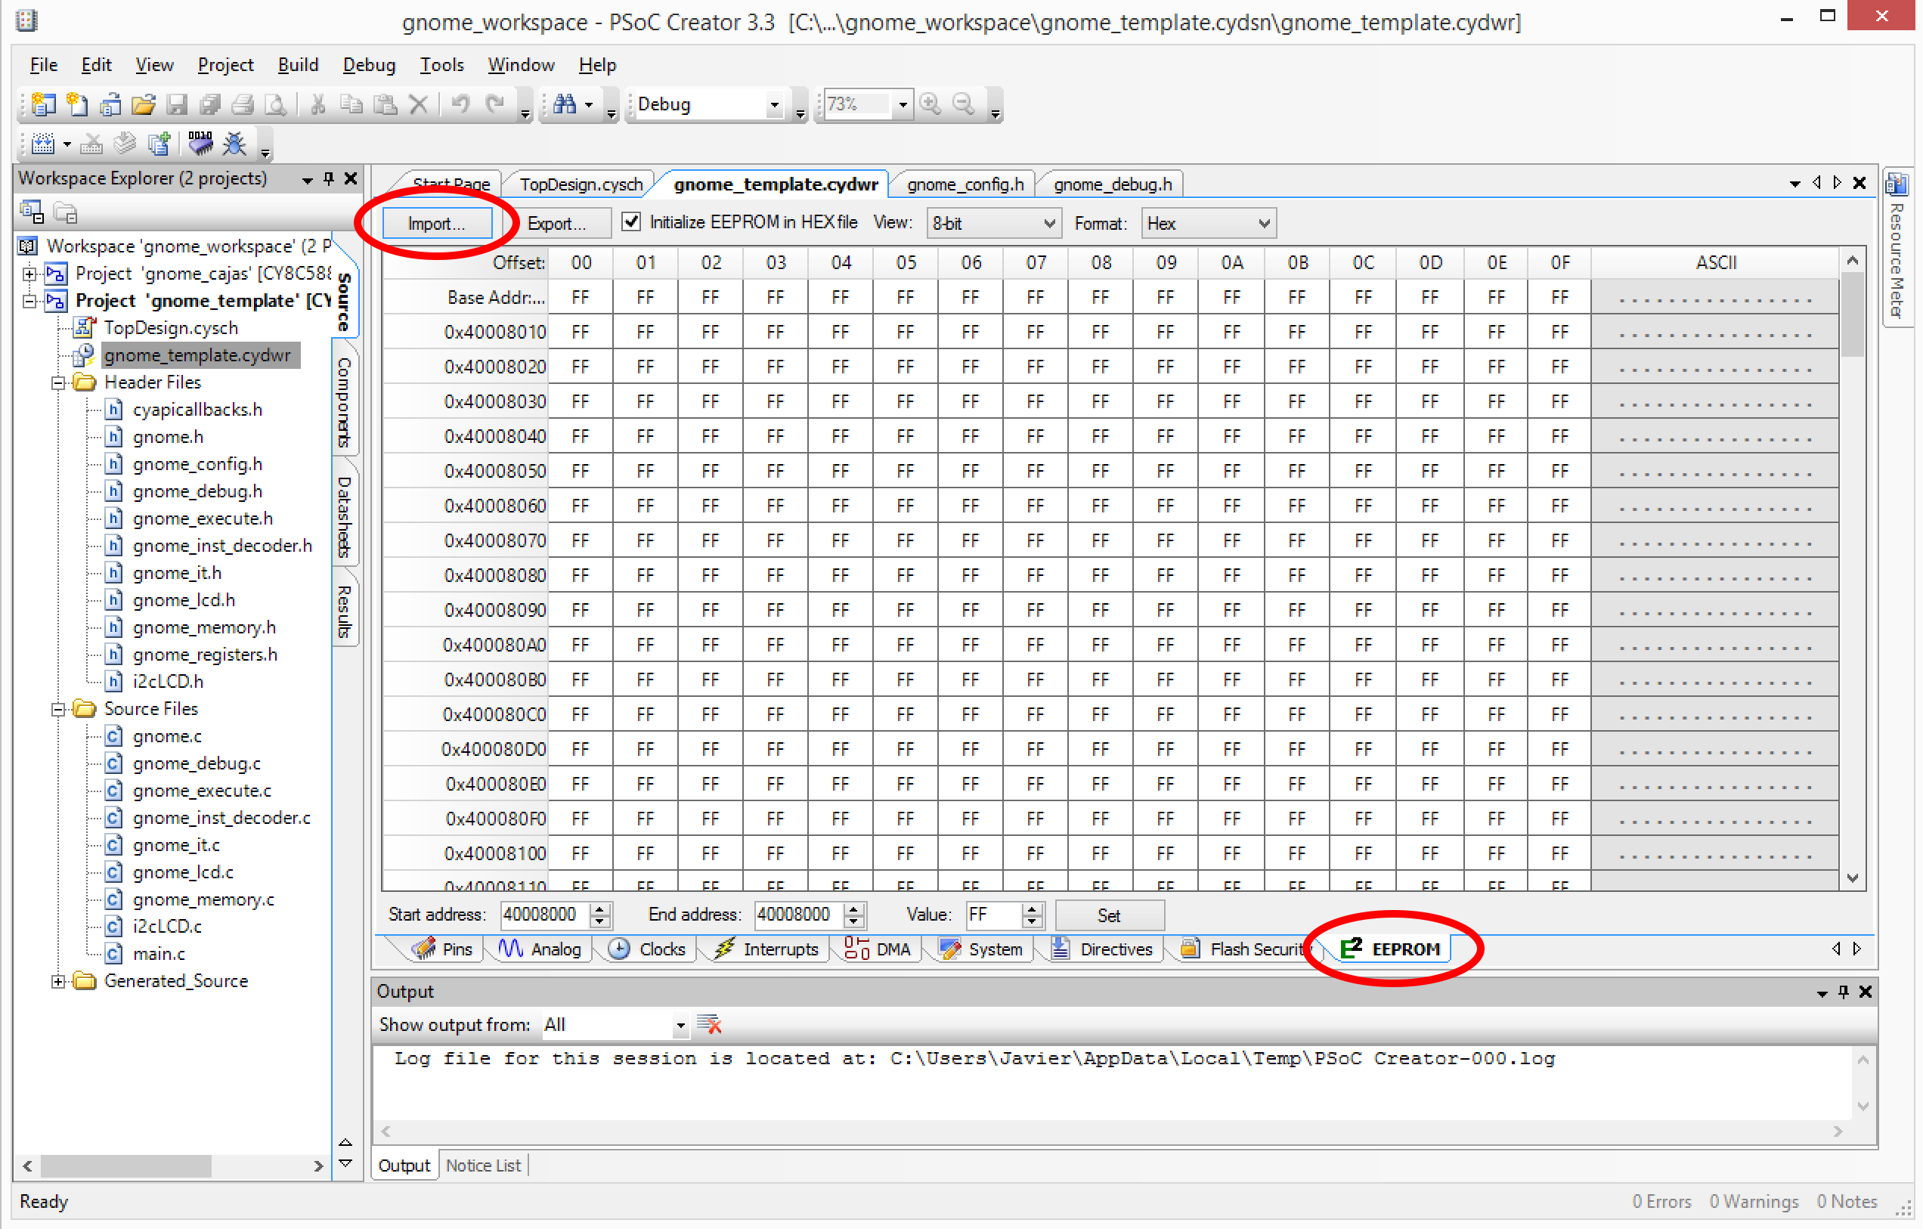1923x1229 pixels.
Task: Clear the output with the red X icon
Action: (709, 1025)
